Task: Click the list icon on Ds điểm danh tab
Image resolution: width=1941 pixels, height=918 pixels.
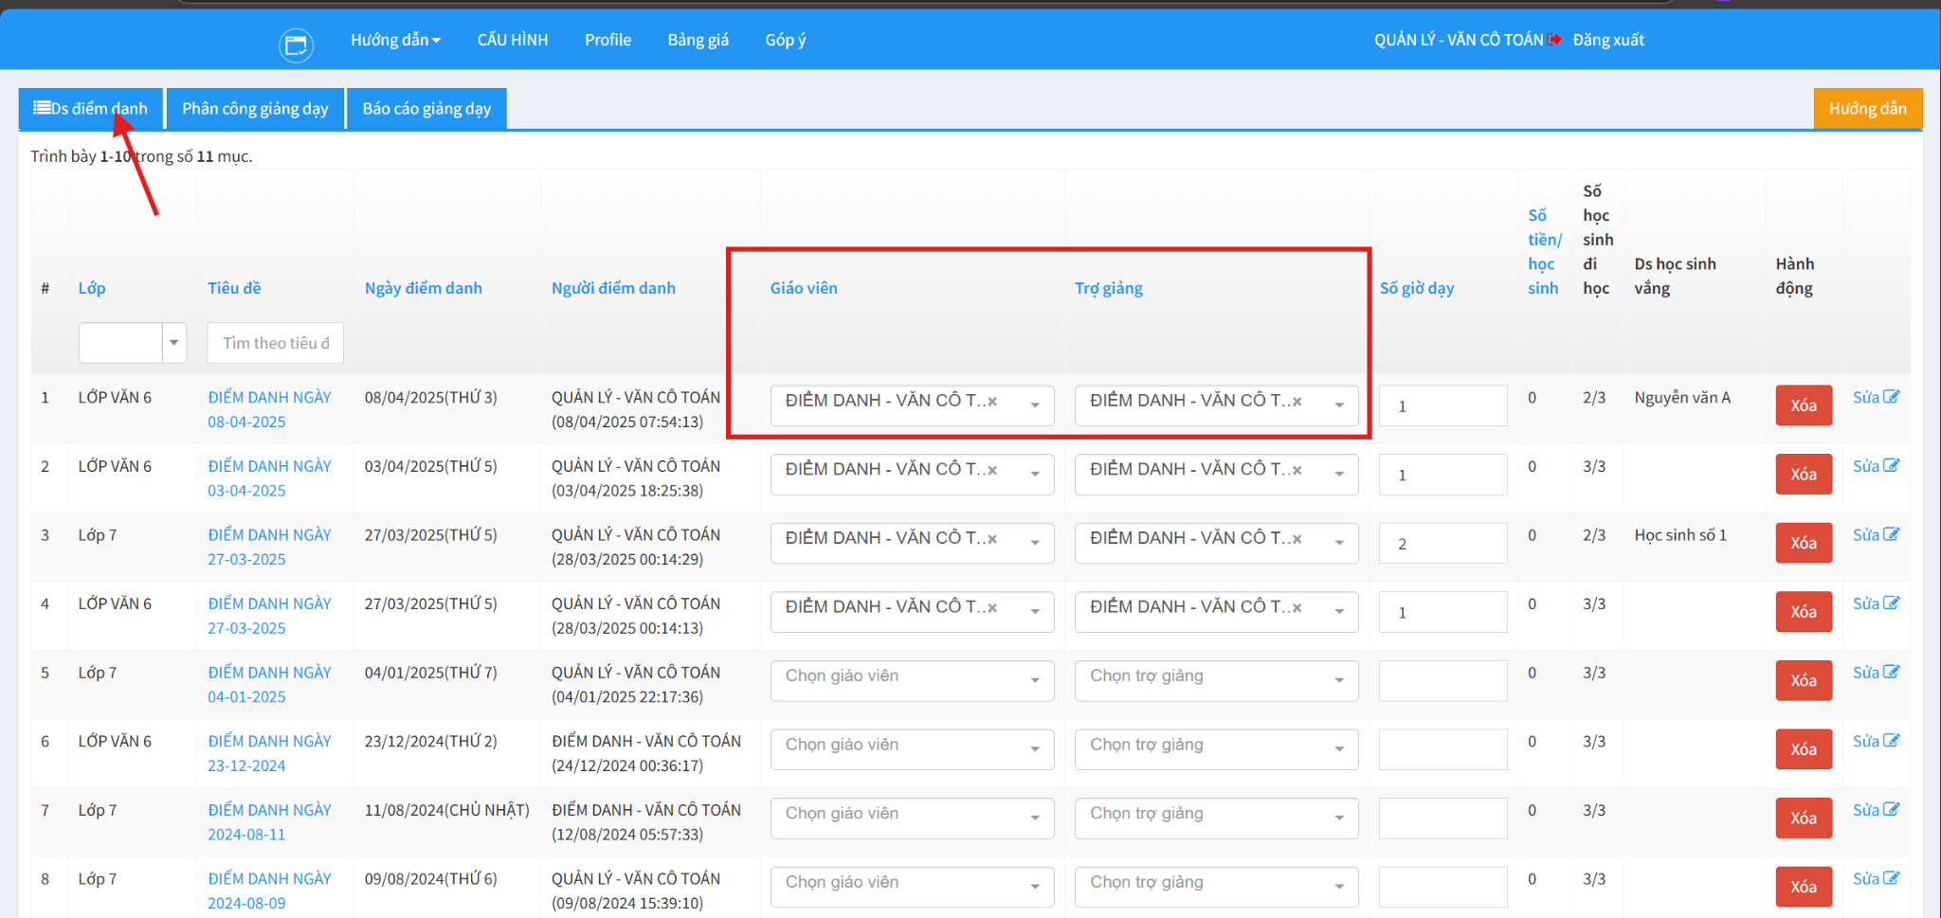Action: (42, 108)
